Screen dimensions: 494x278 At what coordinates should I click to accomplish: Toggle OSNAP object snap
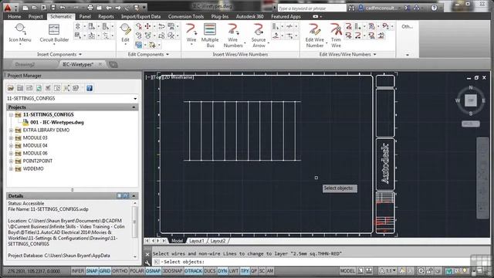[153, 271]
